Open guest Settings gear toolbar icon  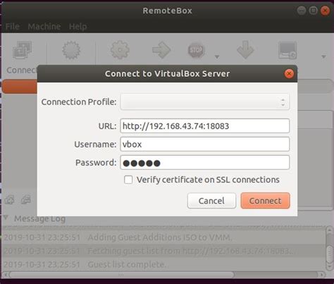(x=120, y=49)
